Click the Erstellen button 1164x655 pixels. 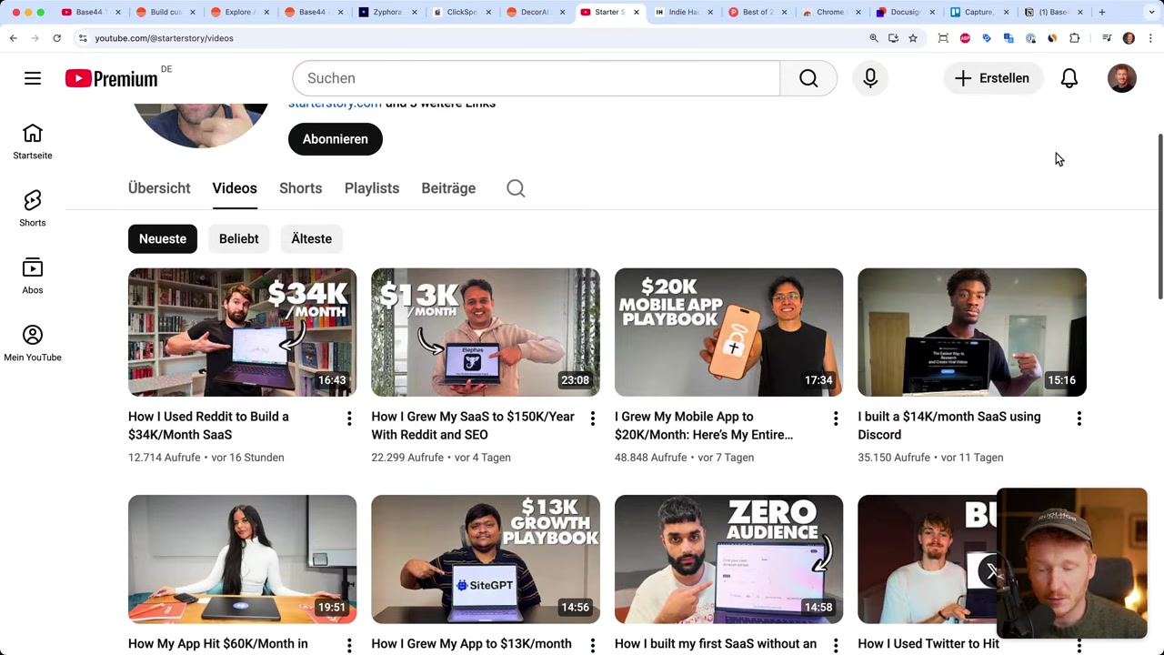992,78
